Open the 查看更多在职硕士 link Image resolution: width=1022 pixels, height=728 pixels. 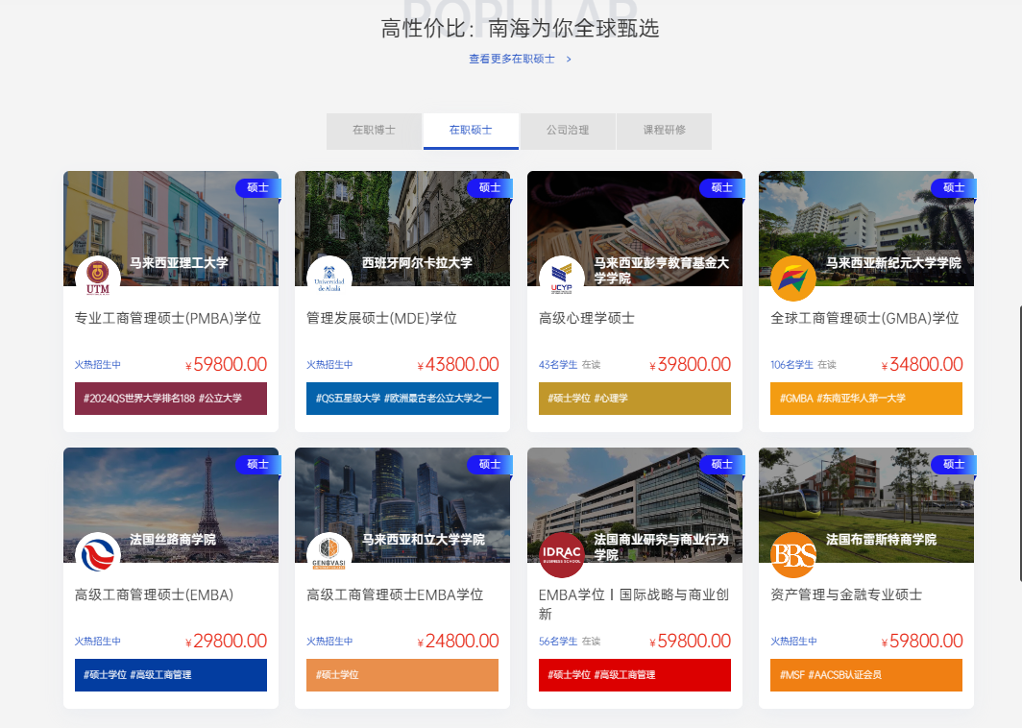[x=512, y=60]
